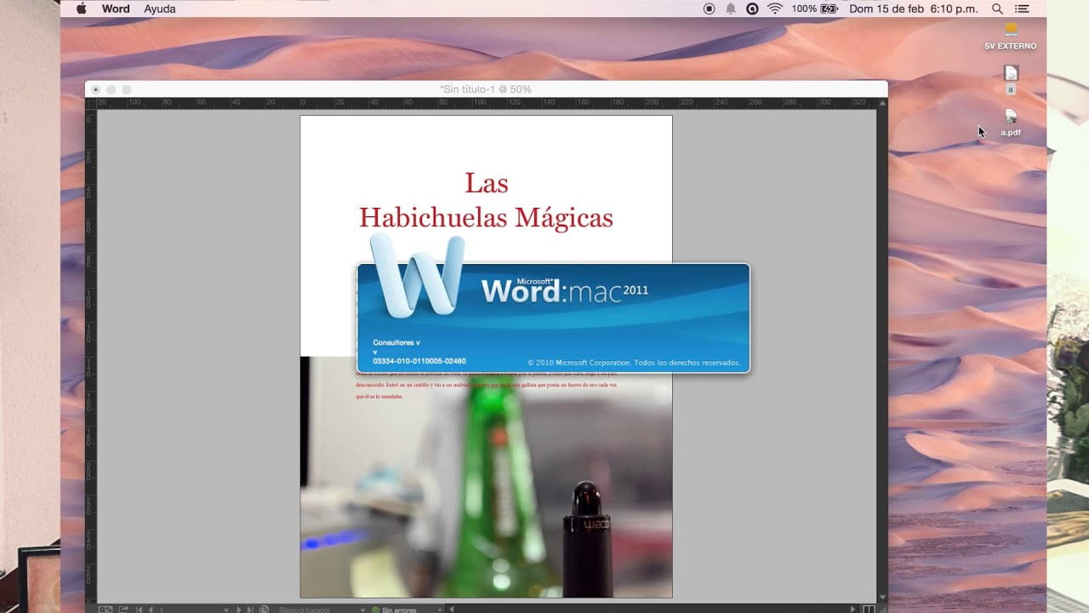Select the a.pdf desktop file
This screenshot has height=613, width=1089.
(x=1011, y=123)
